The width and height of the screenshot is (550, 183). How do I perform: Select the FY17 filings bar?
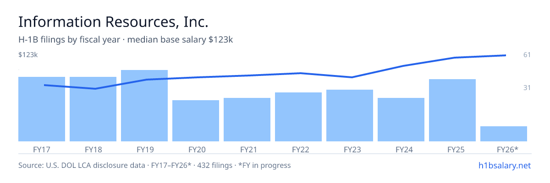click(42, 109)
